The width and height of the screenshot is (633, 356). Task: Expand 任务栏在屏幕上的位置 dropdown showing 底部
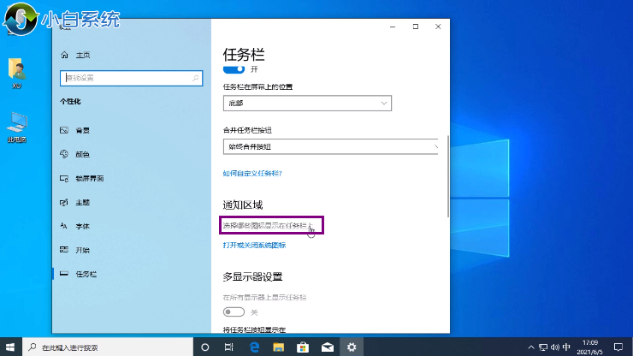[307, 103]
